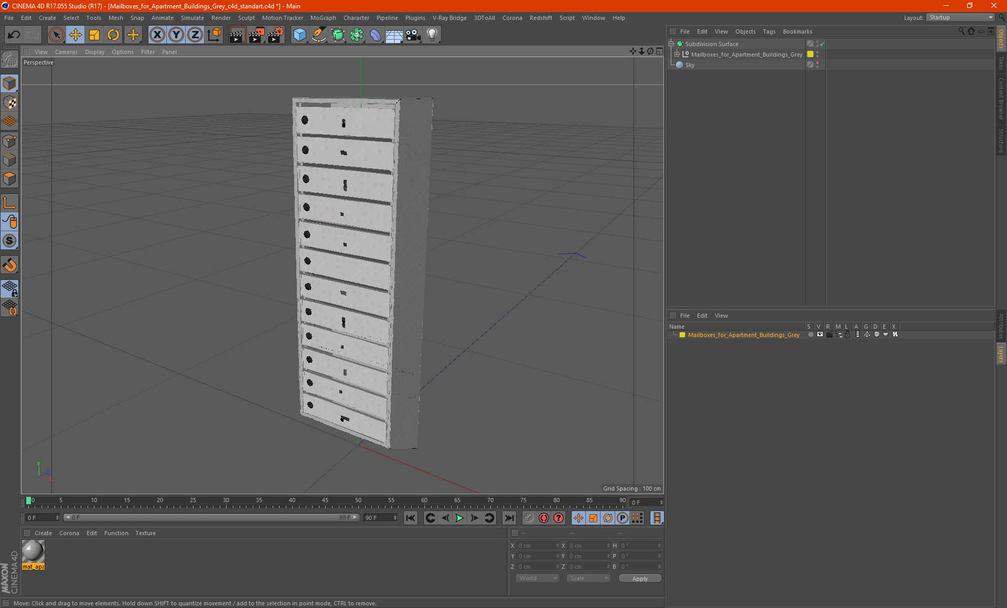
Task: Open Edit Render Settings icon
Action: [276, 35]
